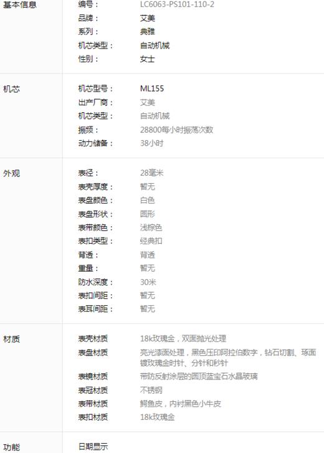Click the brand value 艾美
The image size is (324, 453).
click(147, 18)
